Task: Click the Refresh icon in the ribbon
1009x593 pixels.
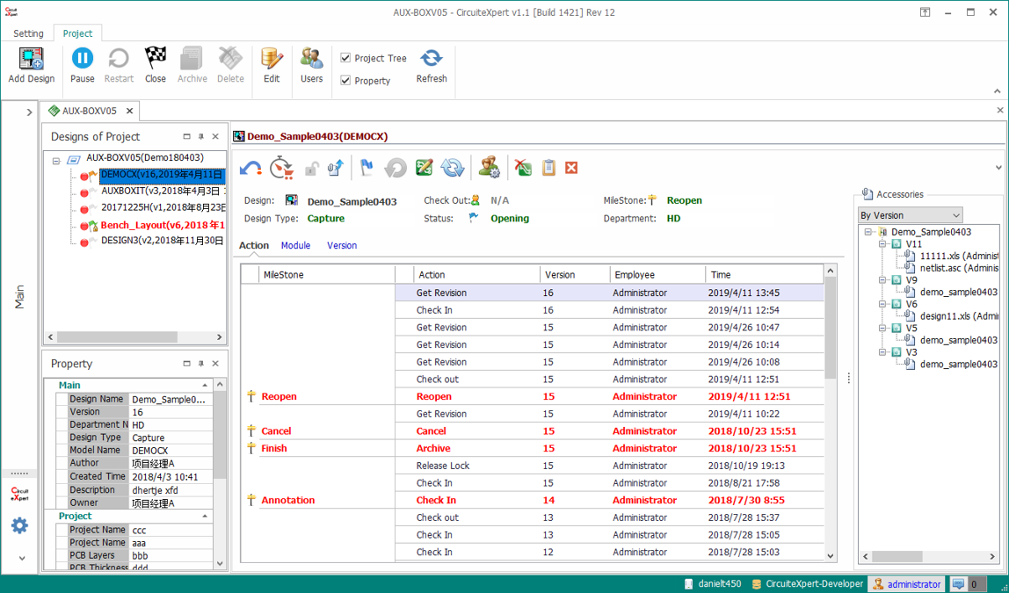Action: (x=432, y=59)
